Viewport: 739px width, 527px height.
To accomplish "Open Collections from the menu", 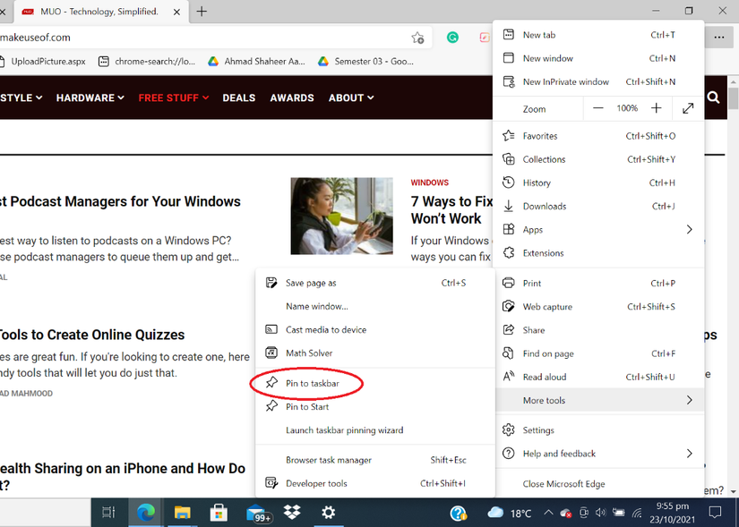I will point(598,159).
